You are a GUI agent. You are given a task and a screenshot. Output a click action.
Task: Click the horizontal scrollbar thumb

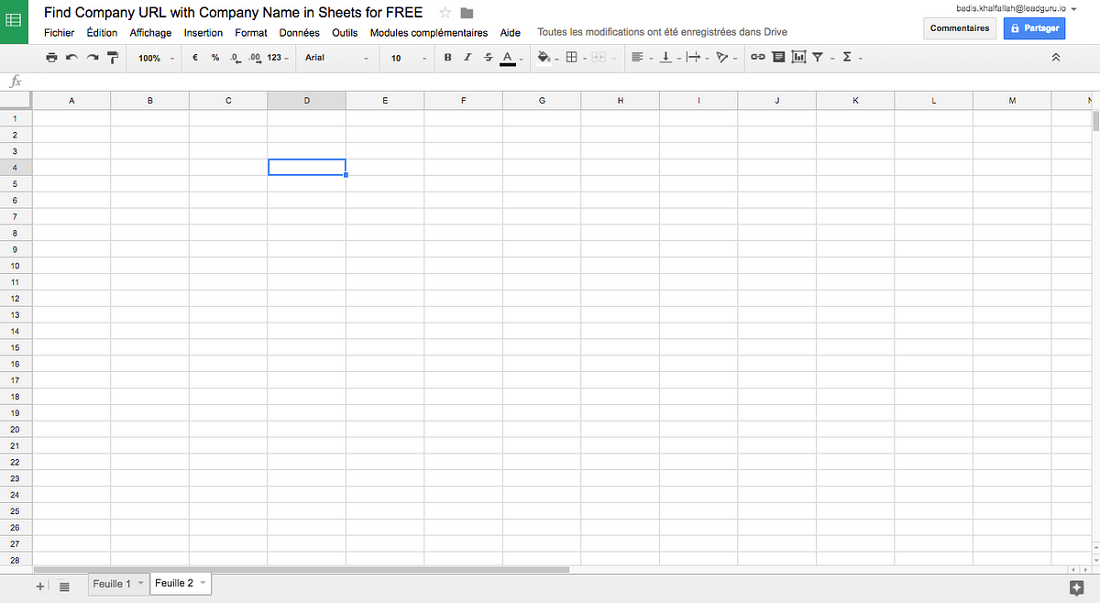click(x=301, y=569)
